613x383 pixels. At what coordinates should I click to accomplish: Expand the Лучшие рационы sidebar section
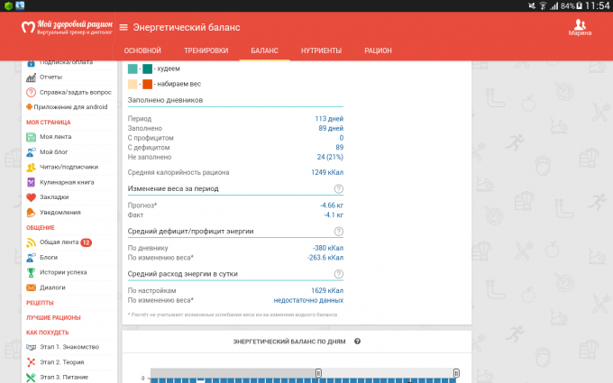tap(53, 318)
